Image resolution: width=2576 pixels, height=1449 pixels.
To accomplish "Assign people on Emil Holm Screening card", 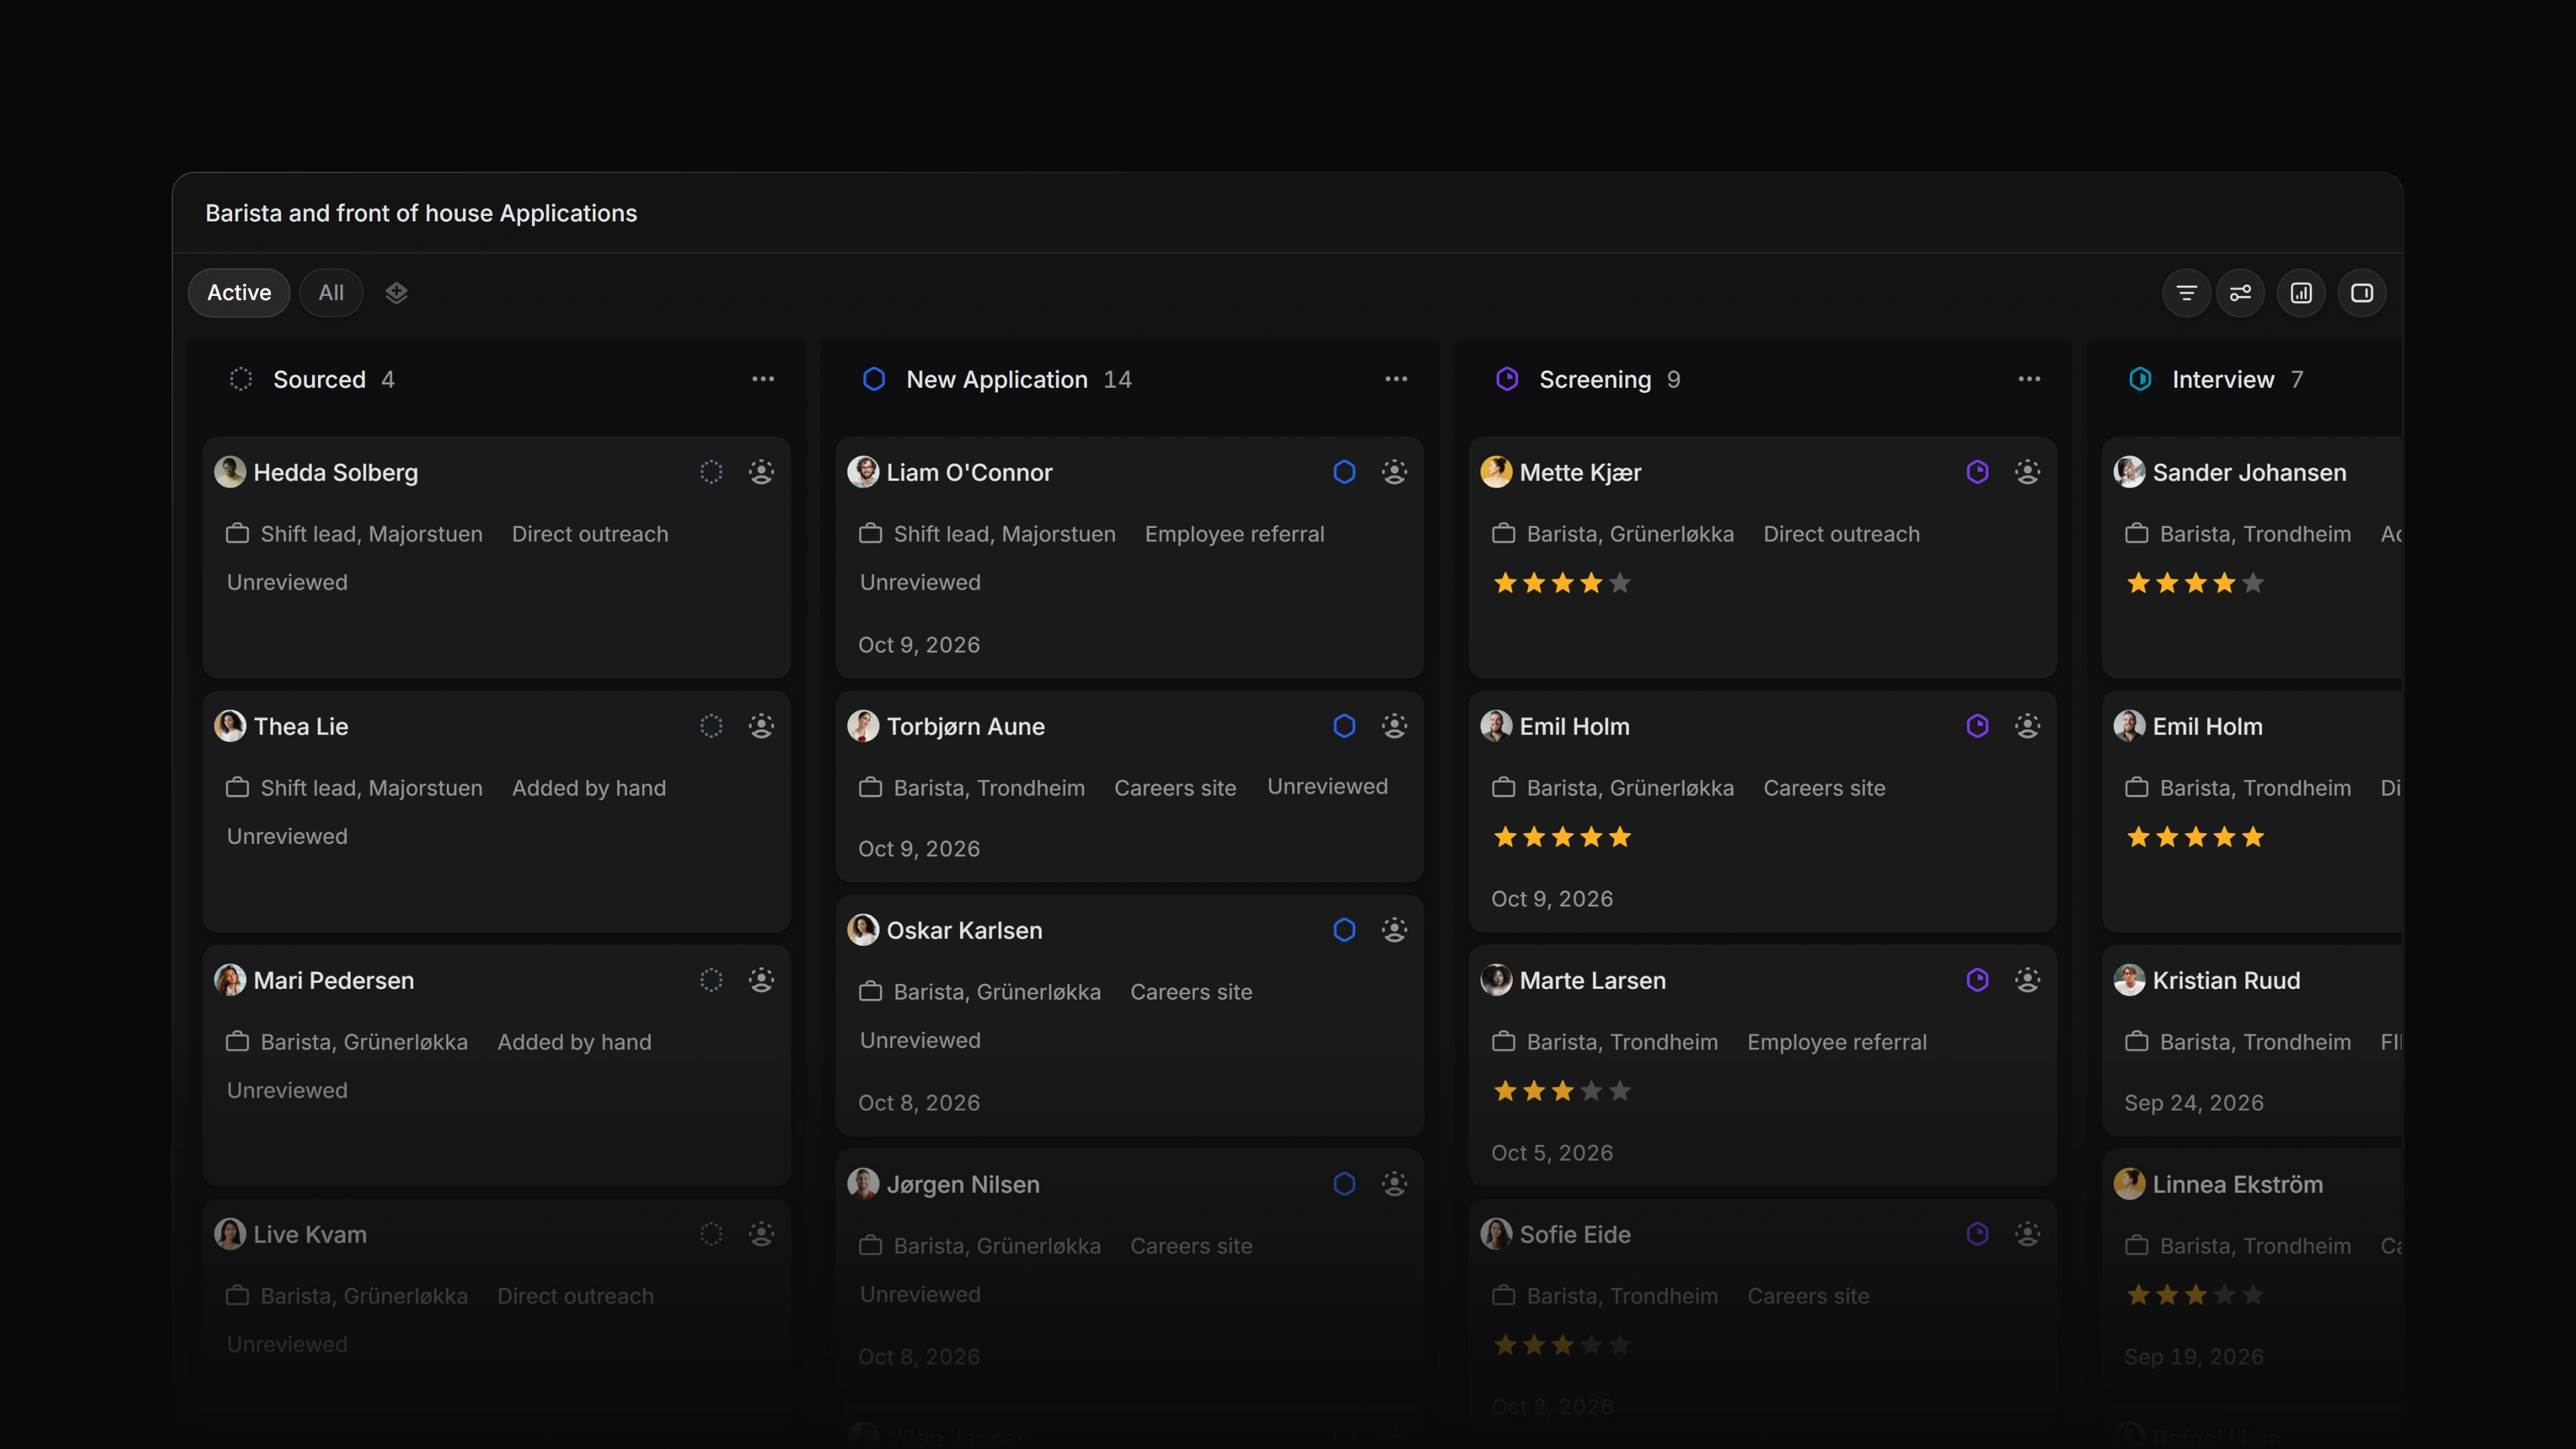I will click(2027, 726).
